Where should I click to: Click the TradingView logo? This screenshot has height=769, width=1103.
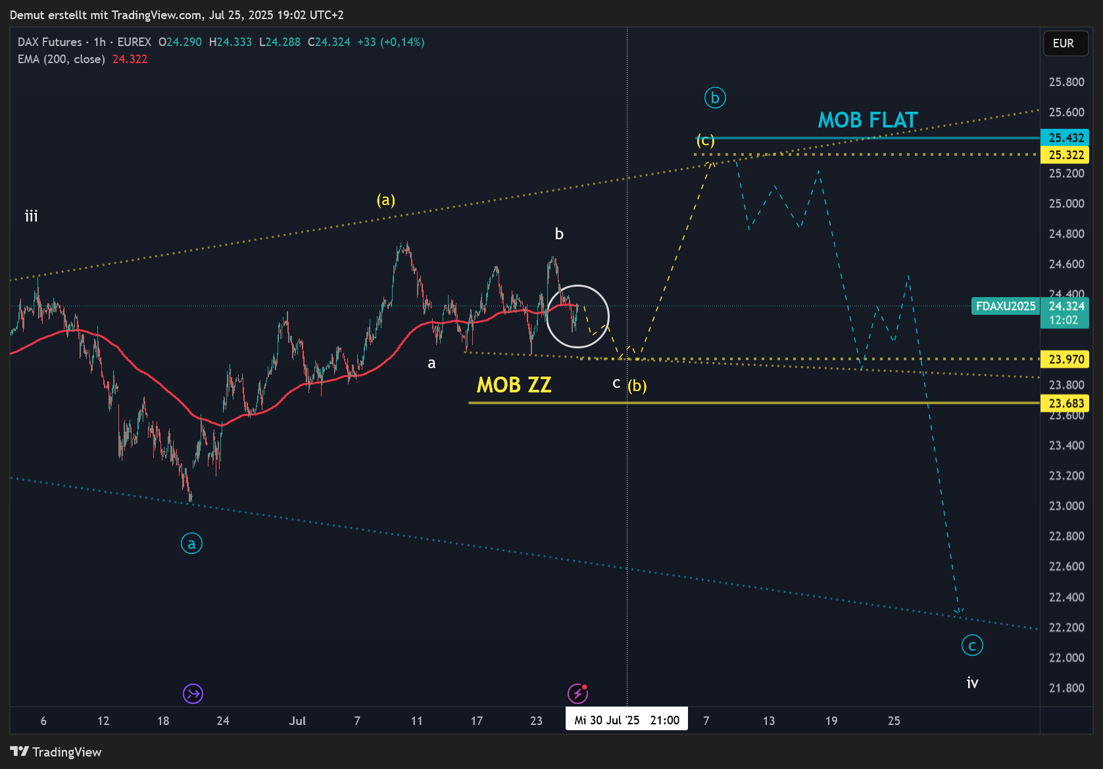[56, 752]
